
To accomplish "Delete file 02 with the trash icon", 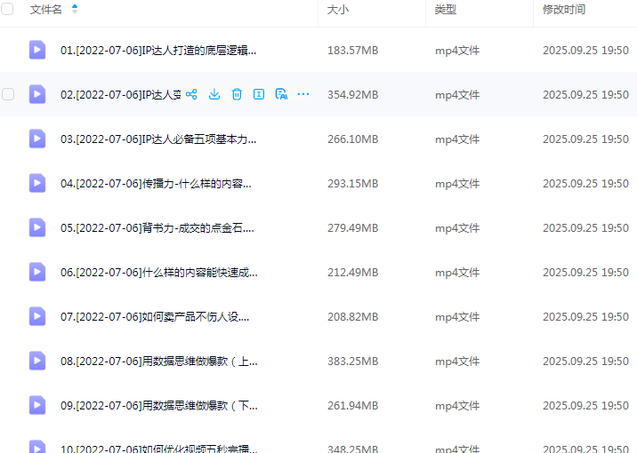I will (237, 94).
